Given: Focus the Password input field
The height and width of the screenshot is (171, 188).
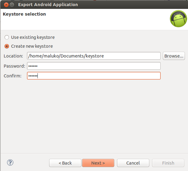Looking at the screenshot, I should point(94,66).
